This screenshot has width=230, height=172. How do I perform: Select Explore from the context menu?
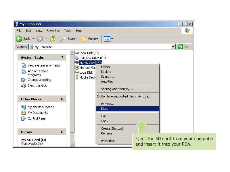coord(127,72)
